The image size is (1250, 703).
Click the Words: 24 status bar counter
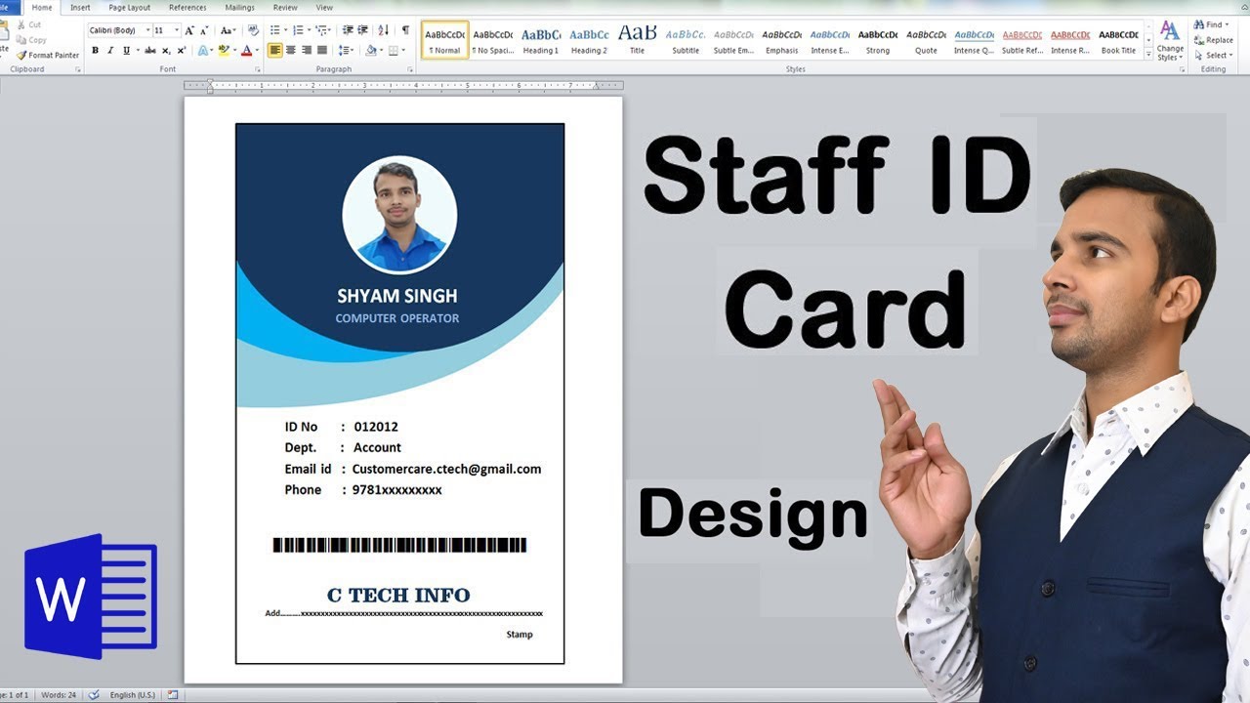(59, 695)
